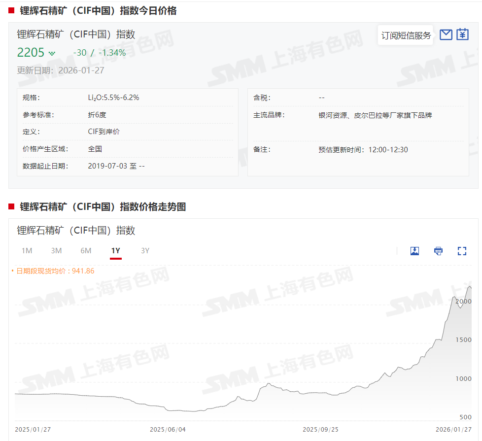Viewport: 482px width, 441px height.
Task: Show the 6M price trend
Action: point(86,251)
